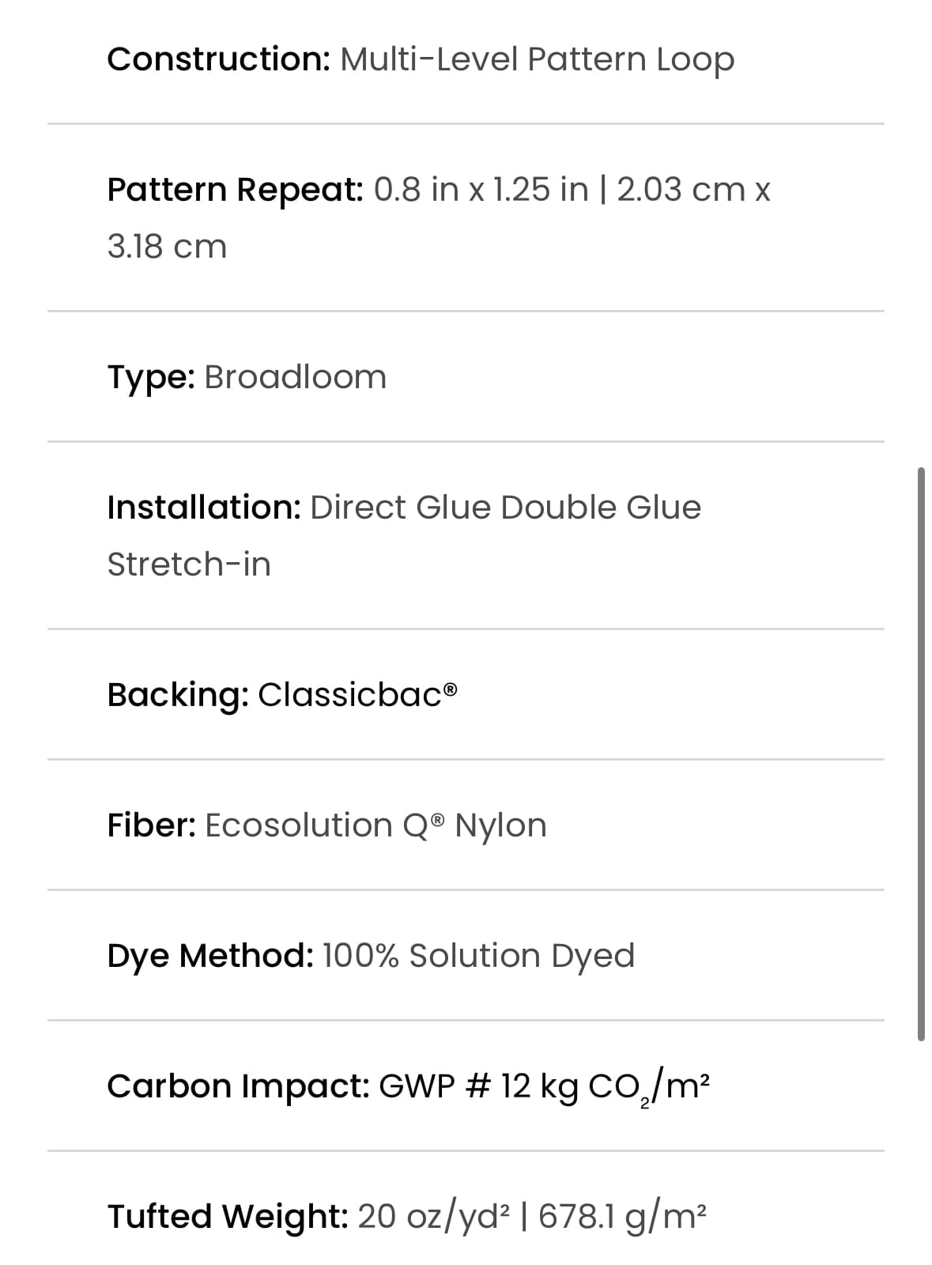Select Multi-Level Pattern Loop text

538,60
